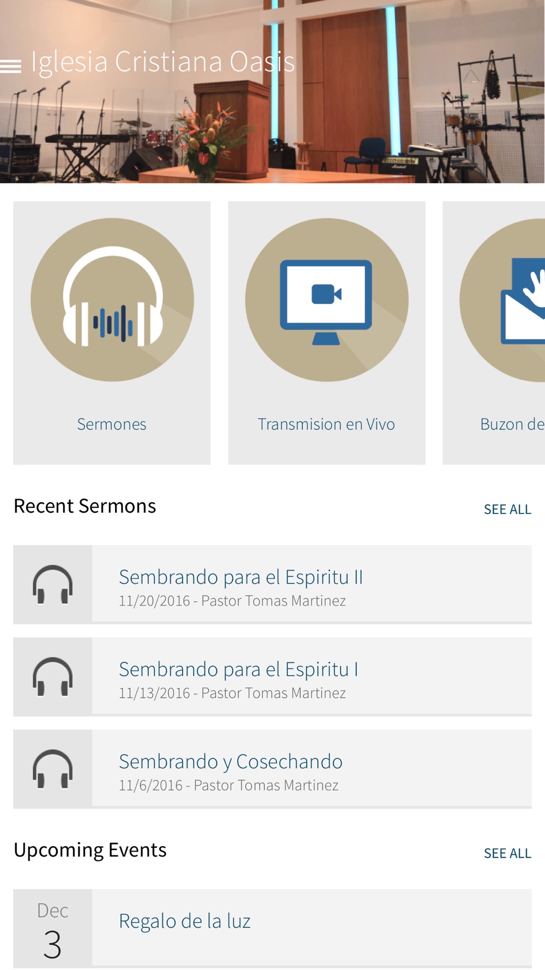Screen dimensions: 545x970
Task: Select the 11/6/2016 Pastor Tomas Martinez subtitle
Action: 228,785
